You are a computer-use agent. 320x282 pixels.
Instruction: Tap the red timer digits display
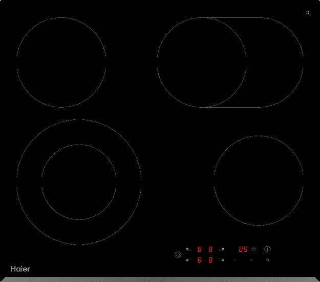(243, 249)
